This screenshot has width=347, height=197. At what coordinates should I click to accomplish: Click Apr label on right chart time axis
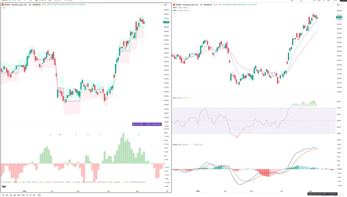pos(282,191)
